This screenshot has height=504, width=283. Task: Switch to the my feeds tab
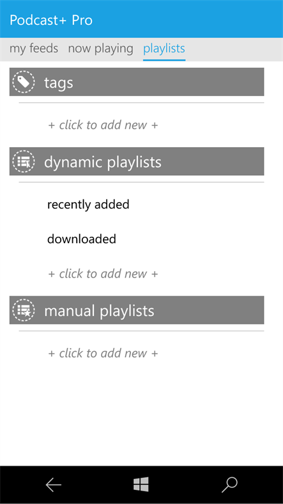(34, 49)
